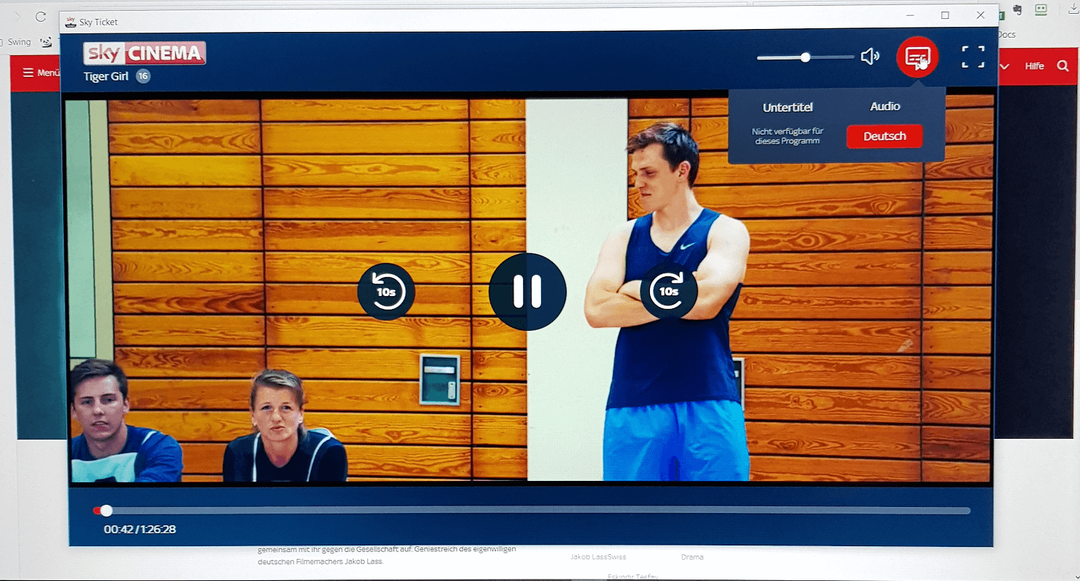Click the volume slider track
Viewport: 1080px width, 581px height.
click(805, 57)
